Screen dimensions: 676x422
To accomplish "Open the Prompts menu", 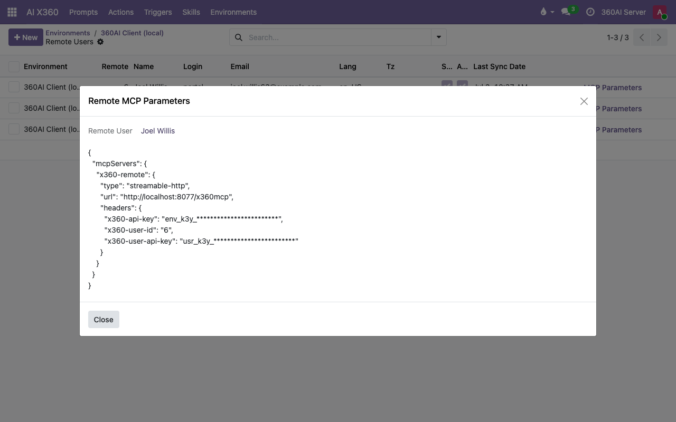I will [83, 12].
